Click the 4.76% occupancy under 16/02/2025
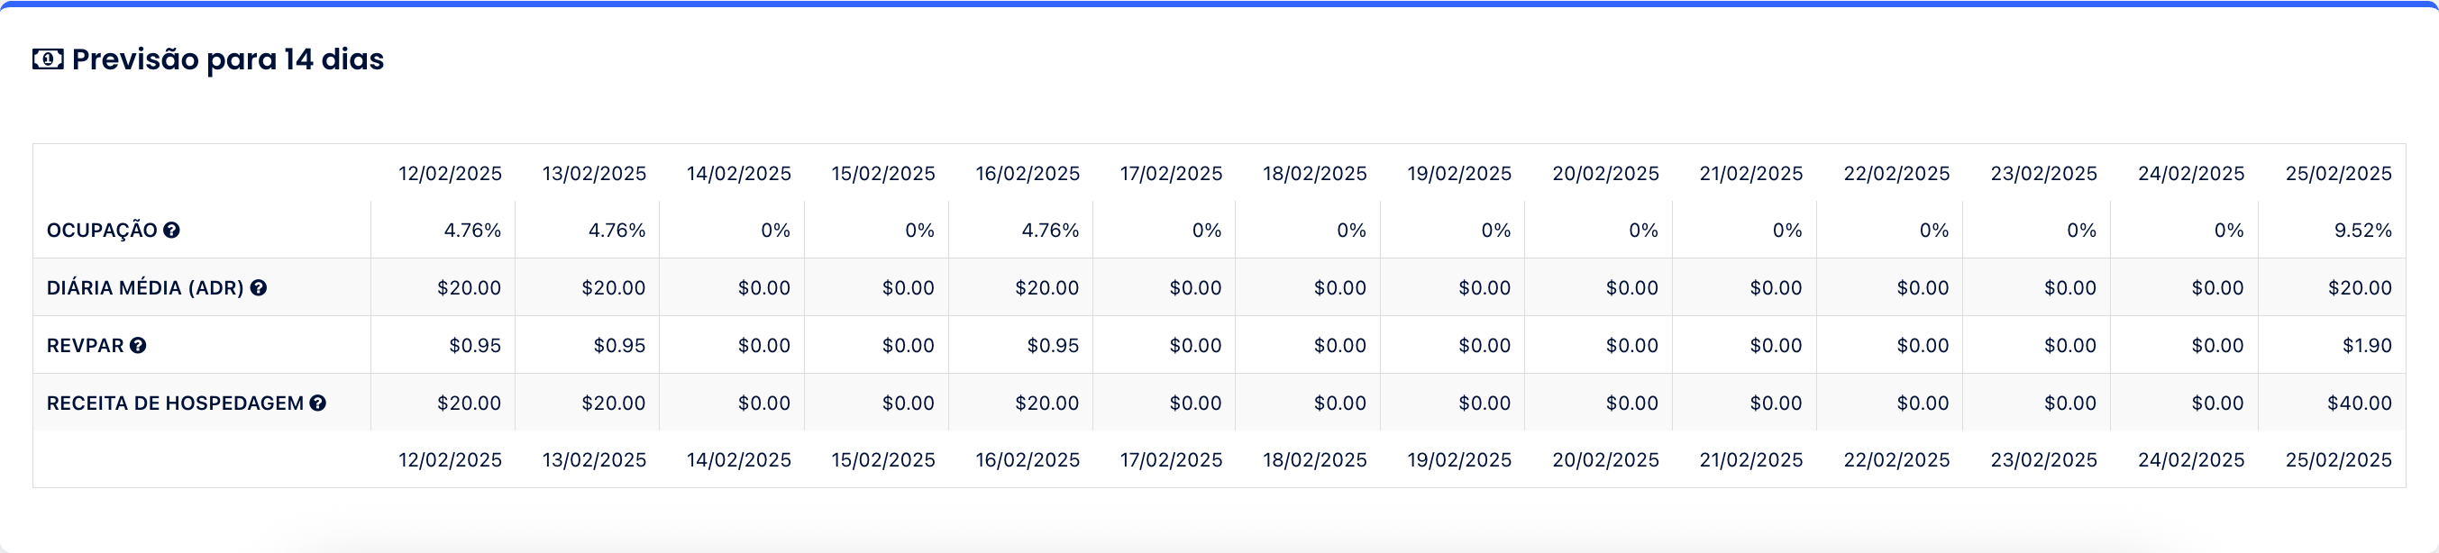This screenshot has width=2439, height=553. pyautogui.click(x=1049, y=230)
